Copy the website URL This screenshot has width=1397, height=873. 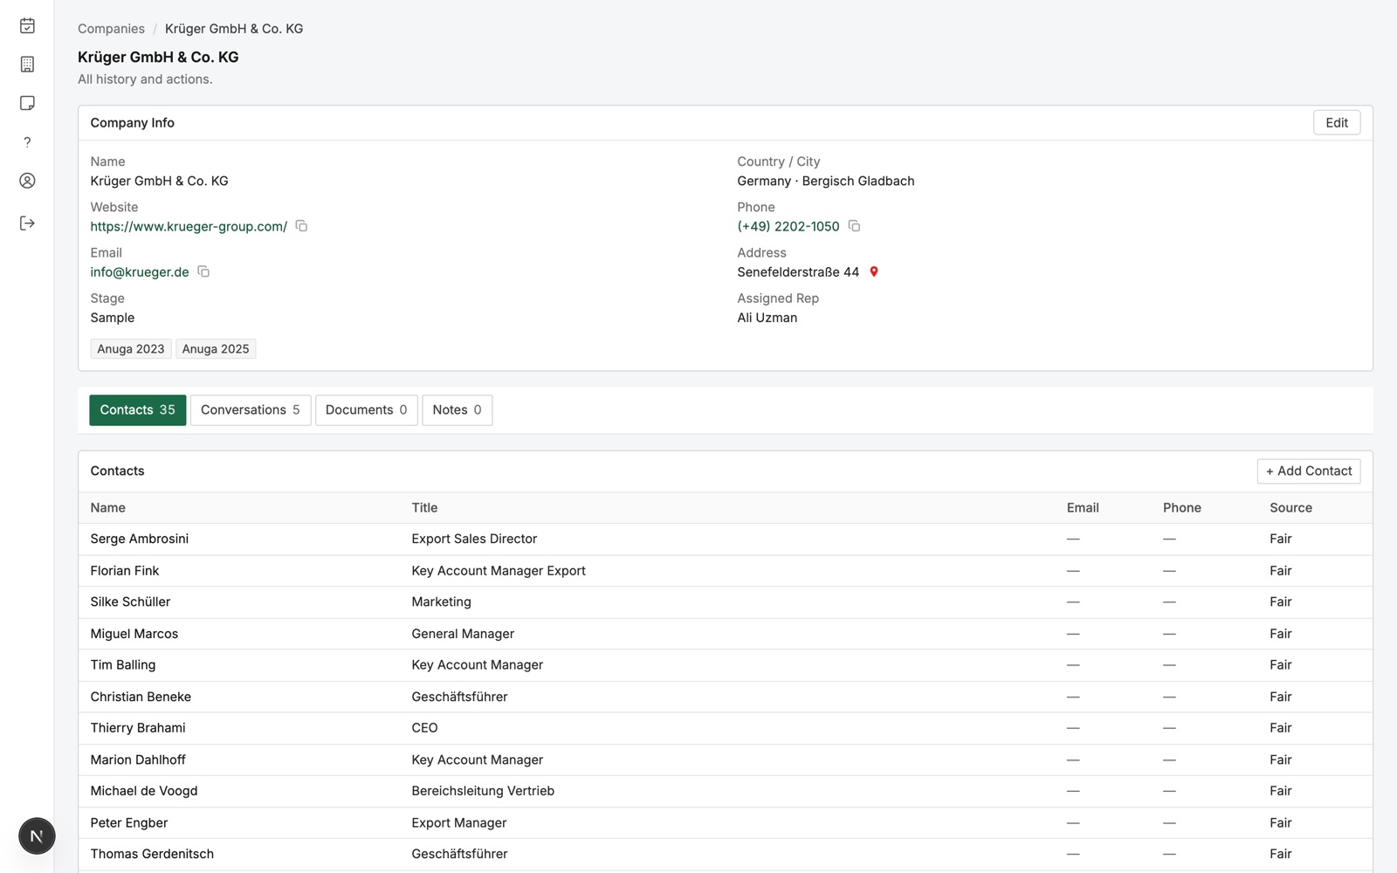pyautogui.click(x=301, y=226)
